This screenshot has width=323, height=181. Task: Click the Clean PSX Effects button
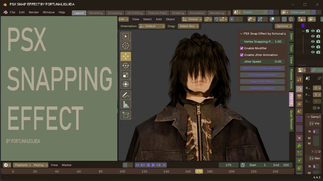tap(262, 82)
